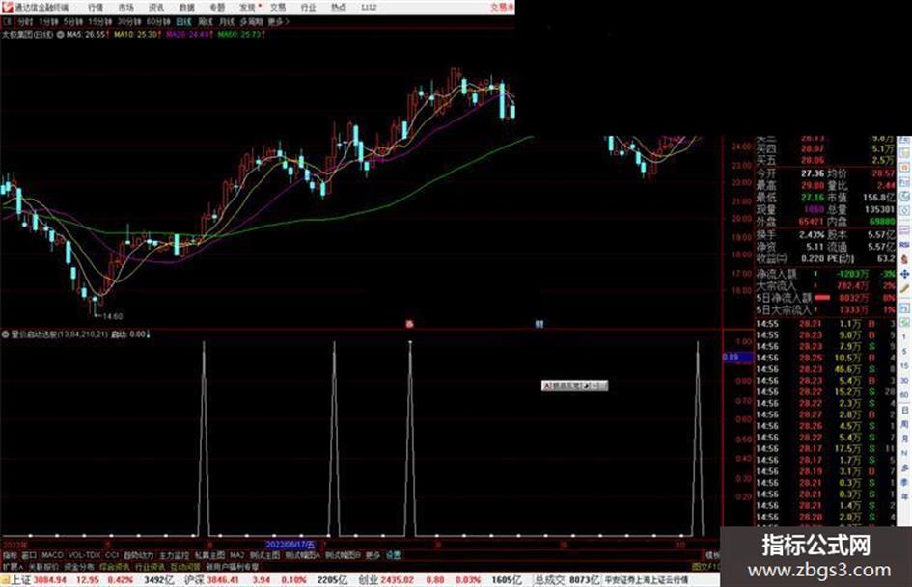This screenshot has width=912, height=587.
Task: Select the CCI indicator tab
Action: pyautogui.click(x=112, y=555)
